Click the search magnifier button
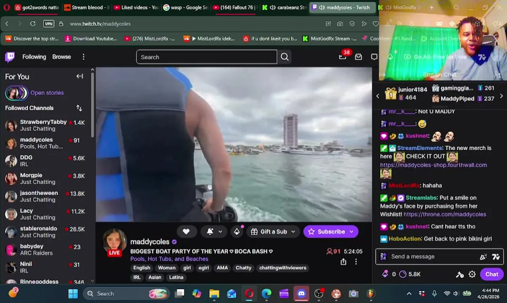Image resolution: width=507 pixels, height=303 pixels. pyautogui.click(x=285, y=57)
